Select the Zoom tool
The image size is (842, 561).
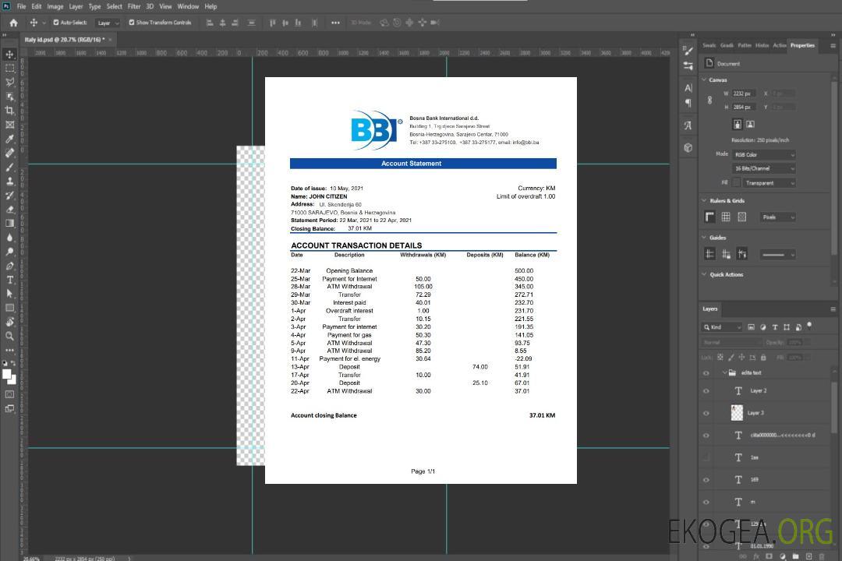click(x=9, y=336)
